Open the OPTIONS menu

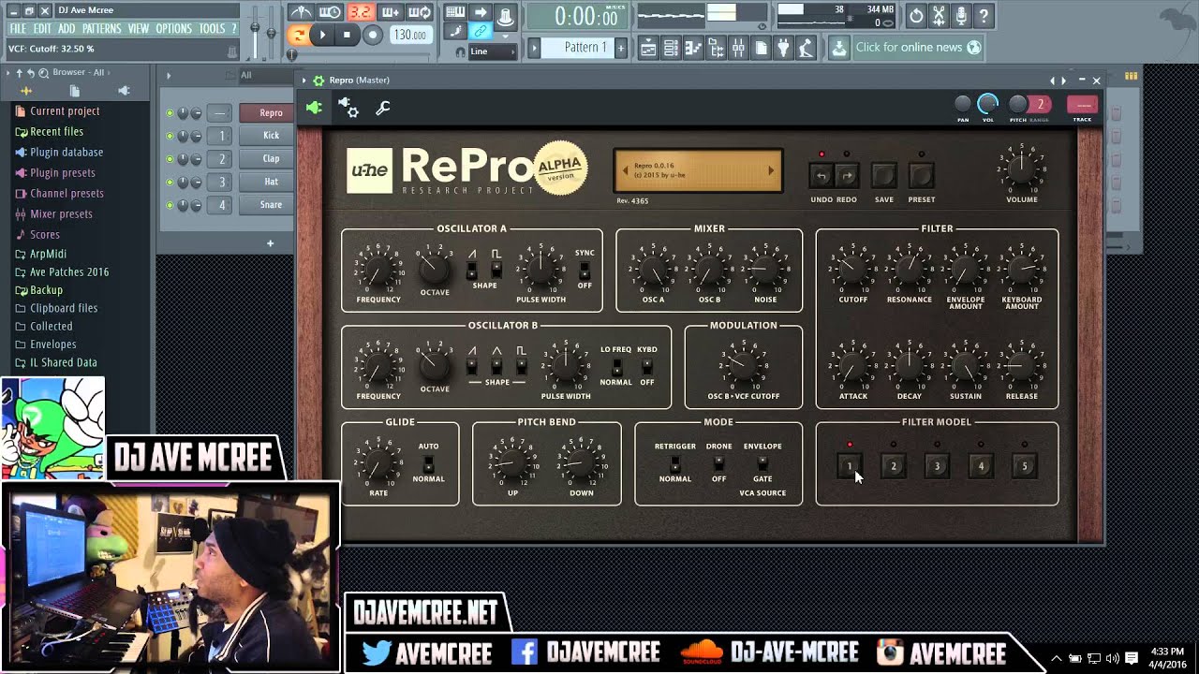173,28
